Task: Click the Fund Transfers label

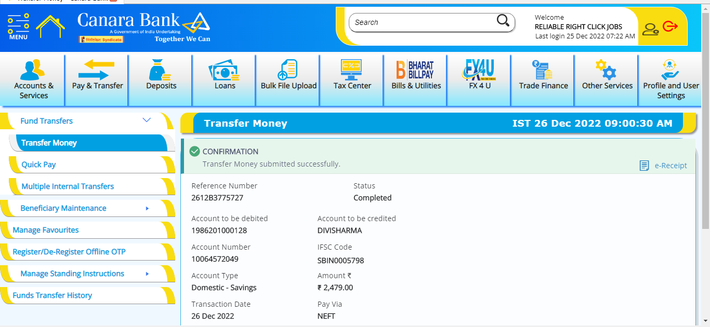Action: coord(47,121)
